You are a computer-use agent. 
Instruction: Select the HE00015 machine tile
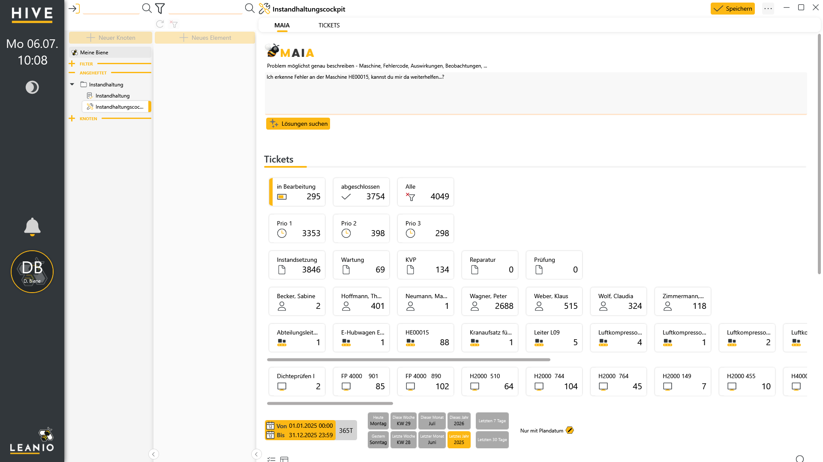tap(426, 338)
